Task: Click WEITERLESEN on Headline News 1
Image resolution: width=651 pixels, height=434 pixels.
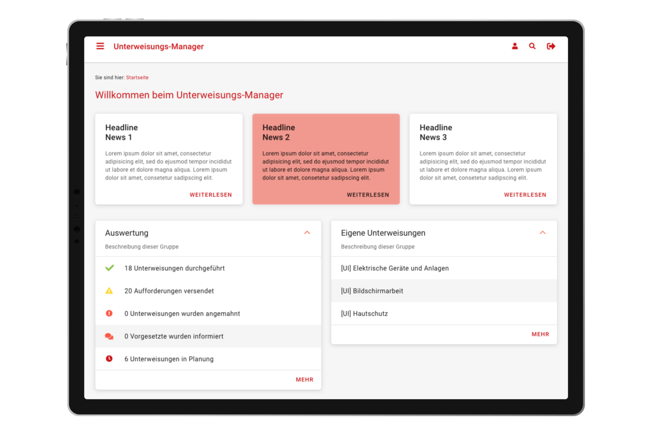Action: pos(210,195)
